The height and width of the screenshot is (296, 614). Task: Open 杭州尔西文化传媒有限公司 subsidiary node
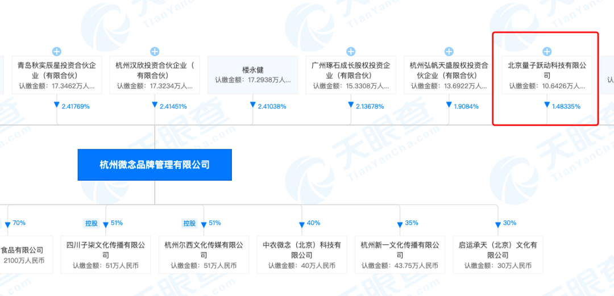204,255
